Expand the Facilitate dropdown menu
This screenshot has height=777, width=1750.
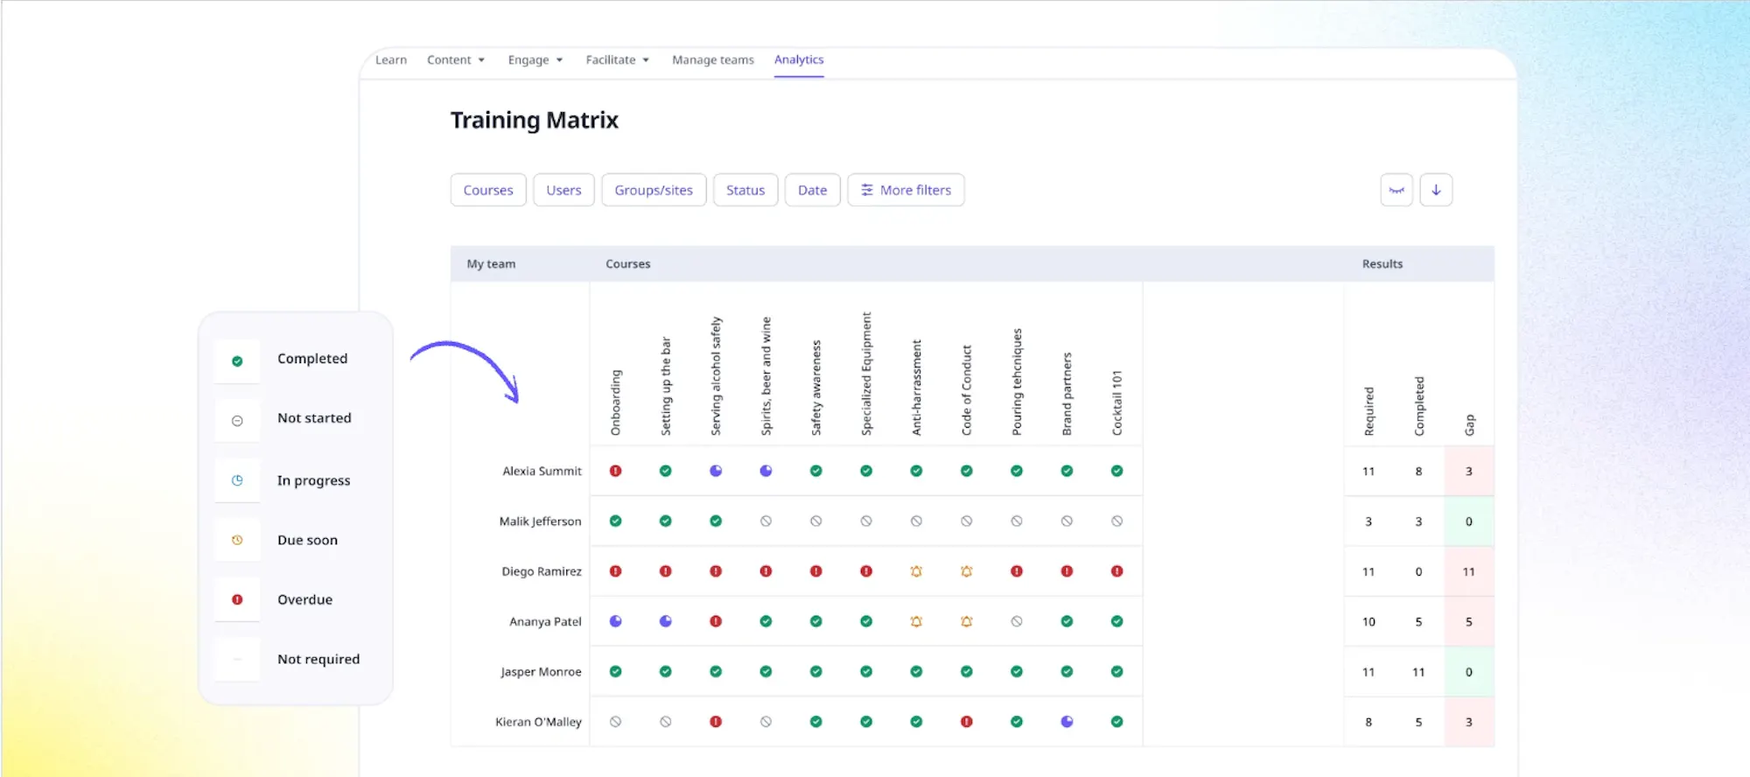617,59
